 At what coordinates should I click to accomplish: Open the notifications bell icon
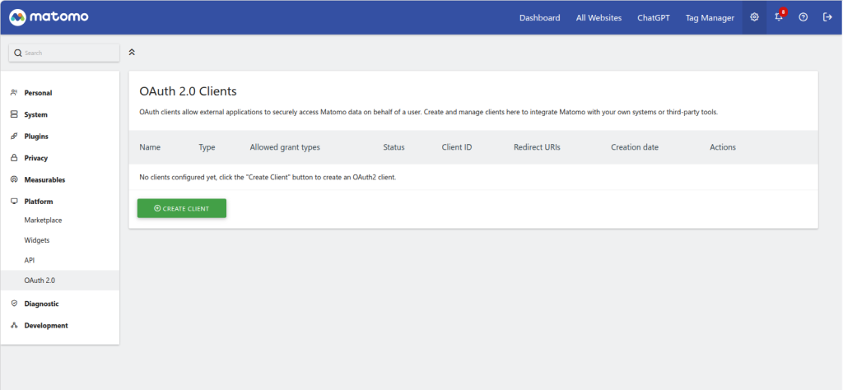tap(779, 17)
